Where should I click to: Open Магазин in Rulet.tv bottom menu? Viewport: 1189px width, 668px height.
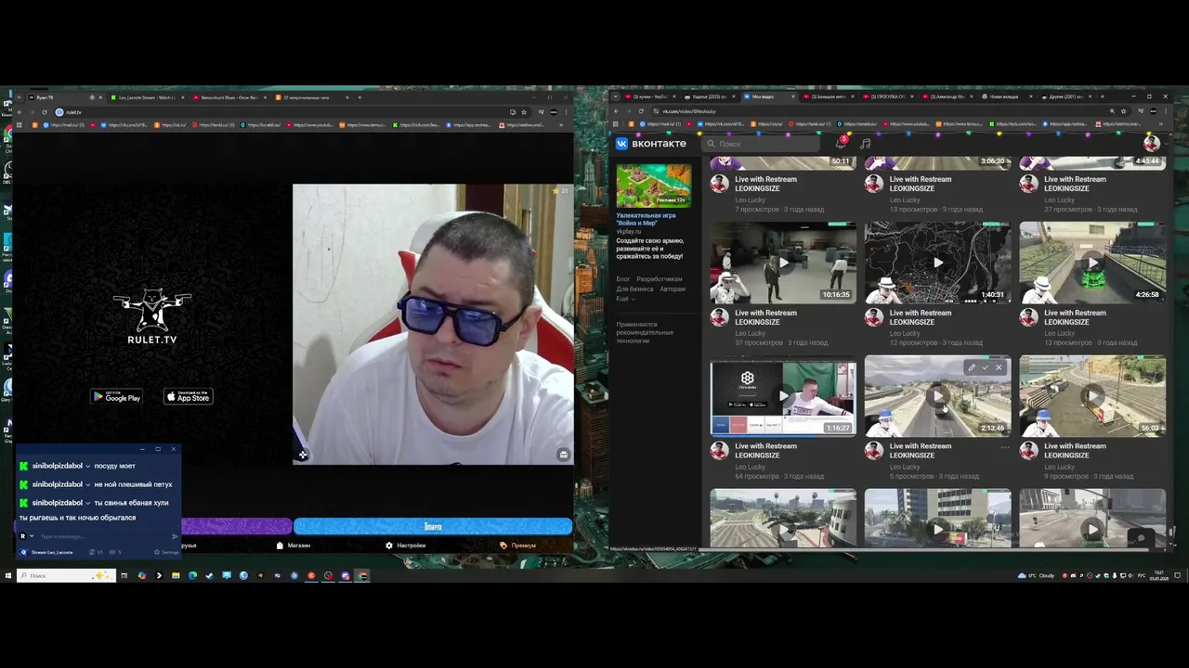294,546
